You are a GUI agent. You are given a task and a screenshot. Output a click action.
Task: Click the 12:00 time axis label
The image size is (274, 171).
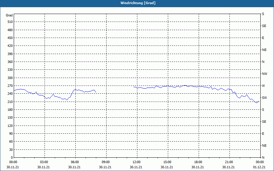[x=136, y=162]
